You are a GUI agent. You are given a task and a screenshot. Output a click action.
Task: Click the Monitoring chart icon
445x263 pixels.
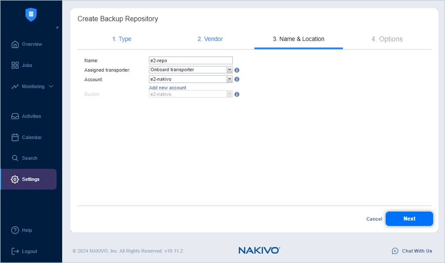tap(15, 87)
